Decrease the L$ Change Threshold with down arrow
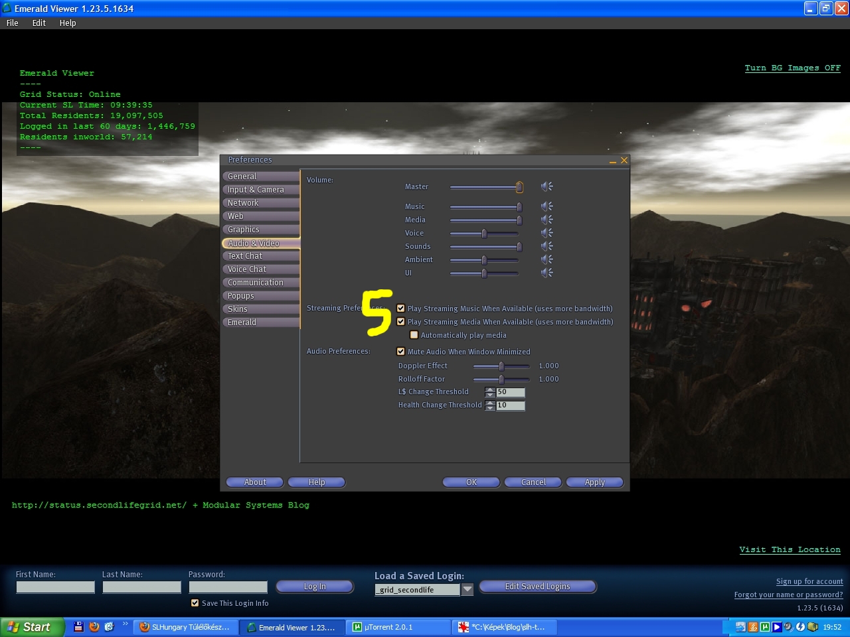 point(490,395)
